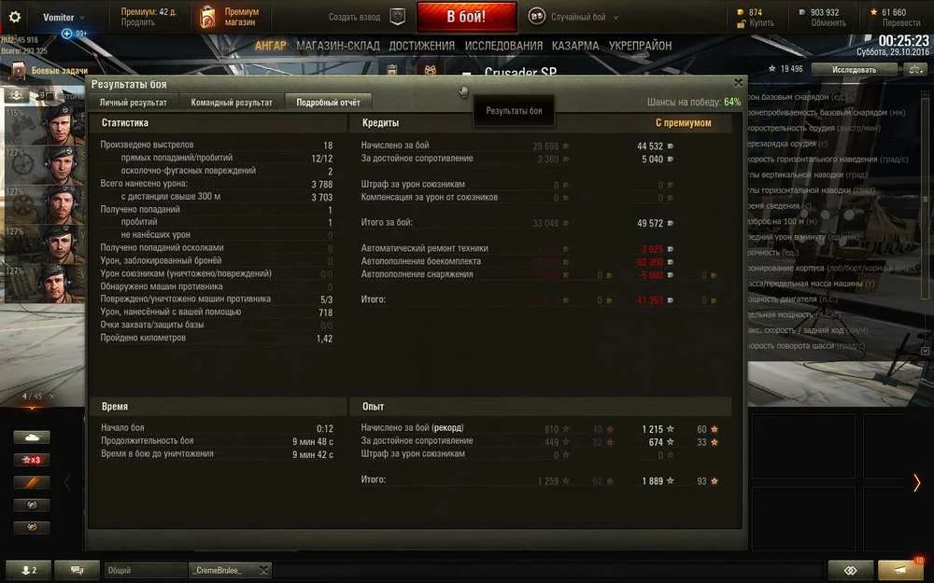The height and width of the screenshot is (583, 934).
Task: Click the platoon shield icon
Action: tap(397, 17)
